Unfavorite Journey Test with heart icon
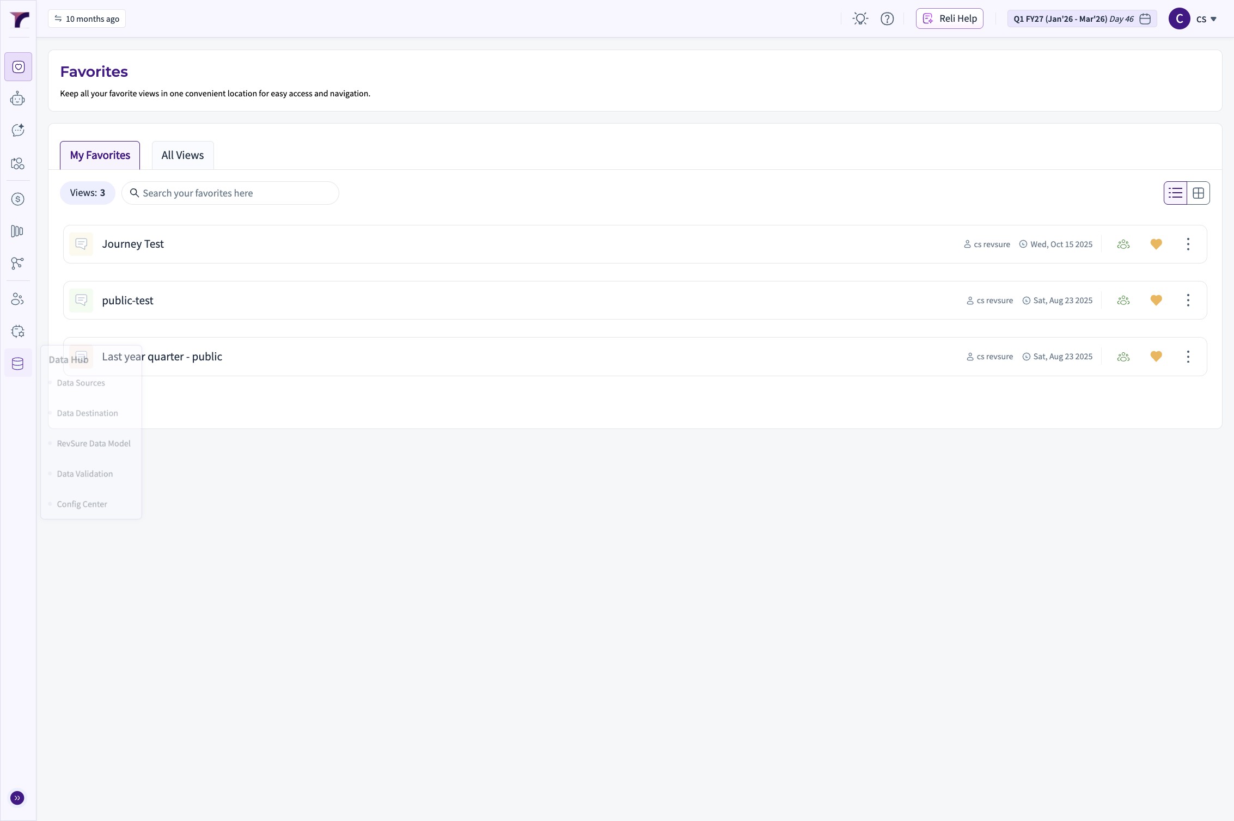Image resolution: width=1234 pixels, height=821 pixels. pyautogui.click(x=1156, y=244)
